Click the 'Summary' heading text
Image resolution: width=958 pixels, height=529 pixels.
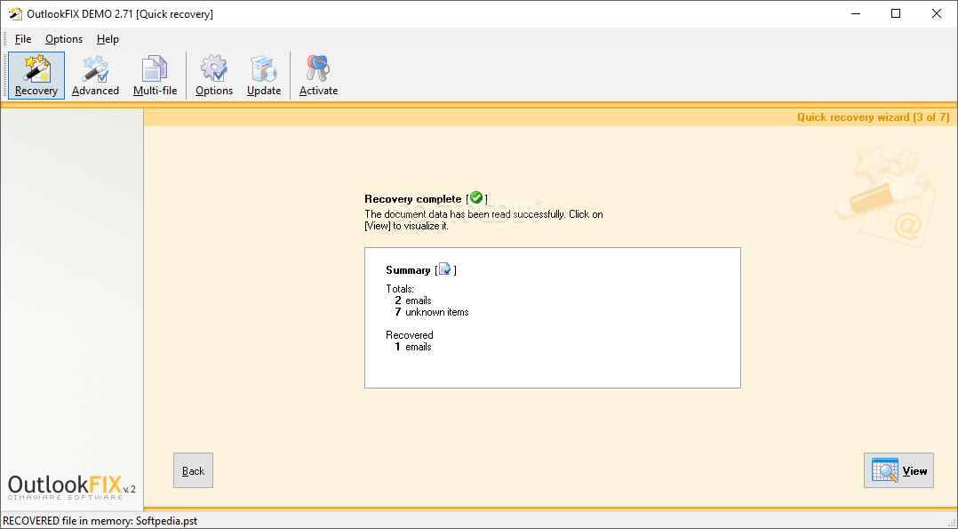(408, 269)
